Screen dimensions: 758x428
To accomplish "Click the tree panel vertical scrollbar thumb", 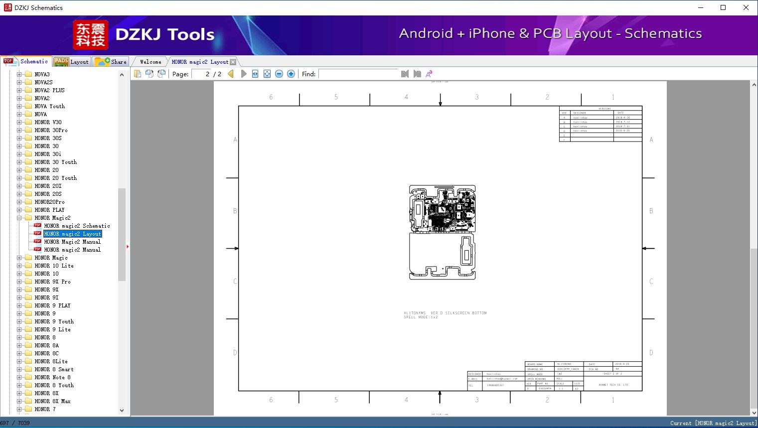I will (x=122, y=235).
